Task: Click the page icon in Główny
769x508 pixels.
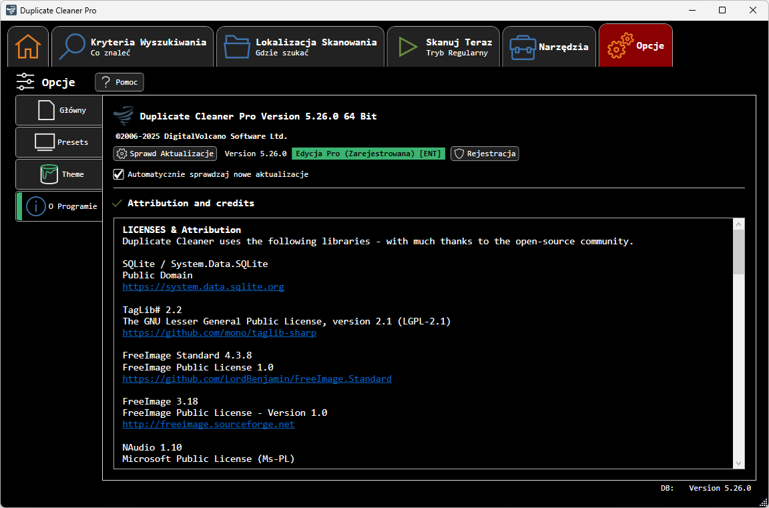Action: tap(46, 110)
